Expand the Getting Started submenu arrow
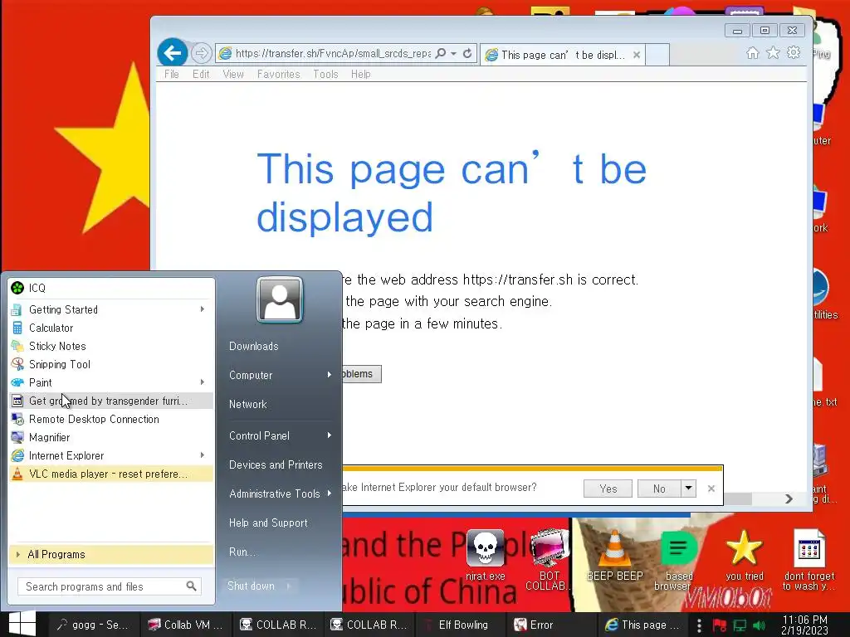Viewport: 850px width, 637px height. click(203, 309)
